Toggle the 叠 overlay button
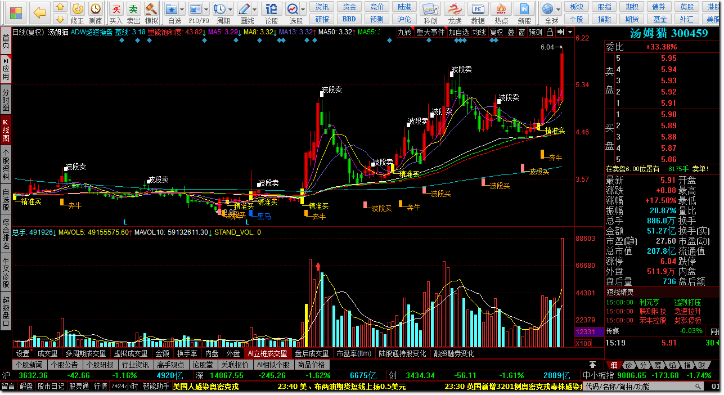The width and height of the screenshot is (724, 395). (511, 32)
